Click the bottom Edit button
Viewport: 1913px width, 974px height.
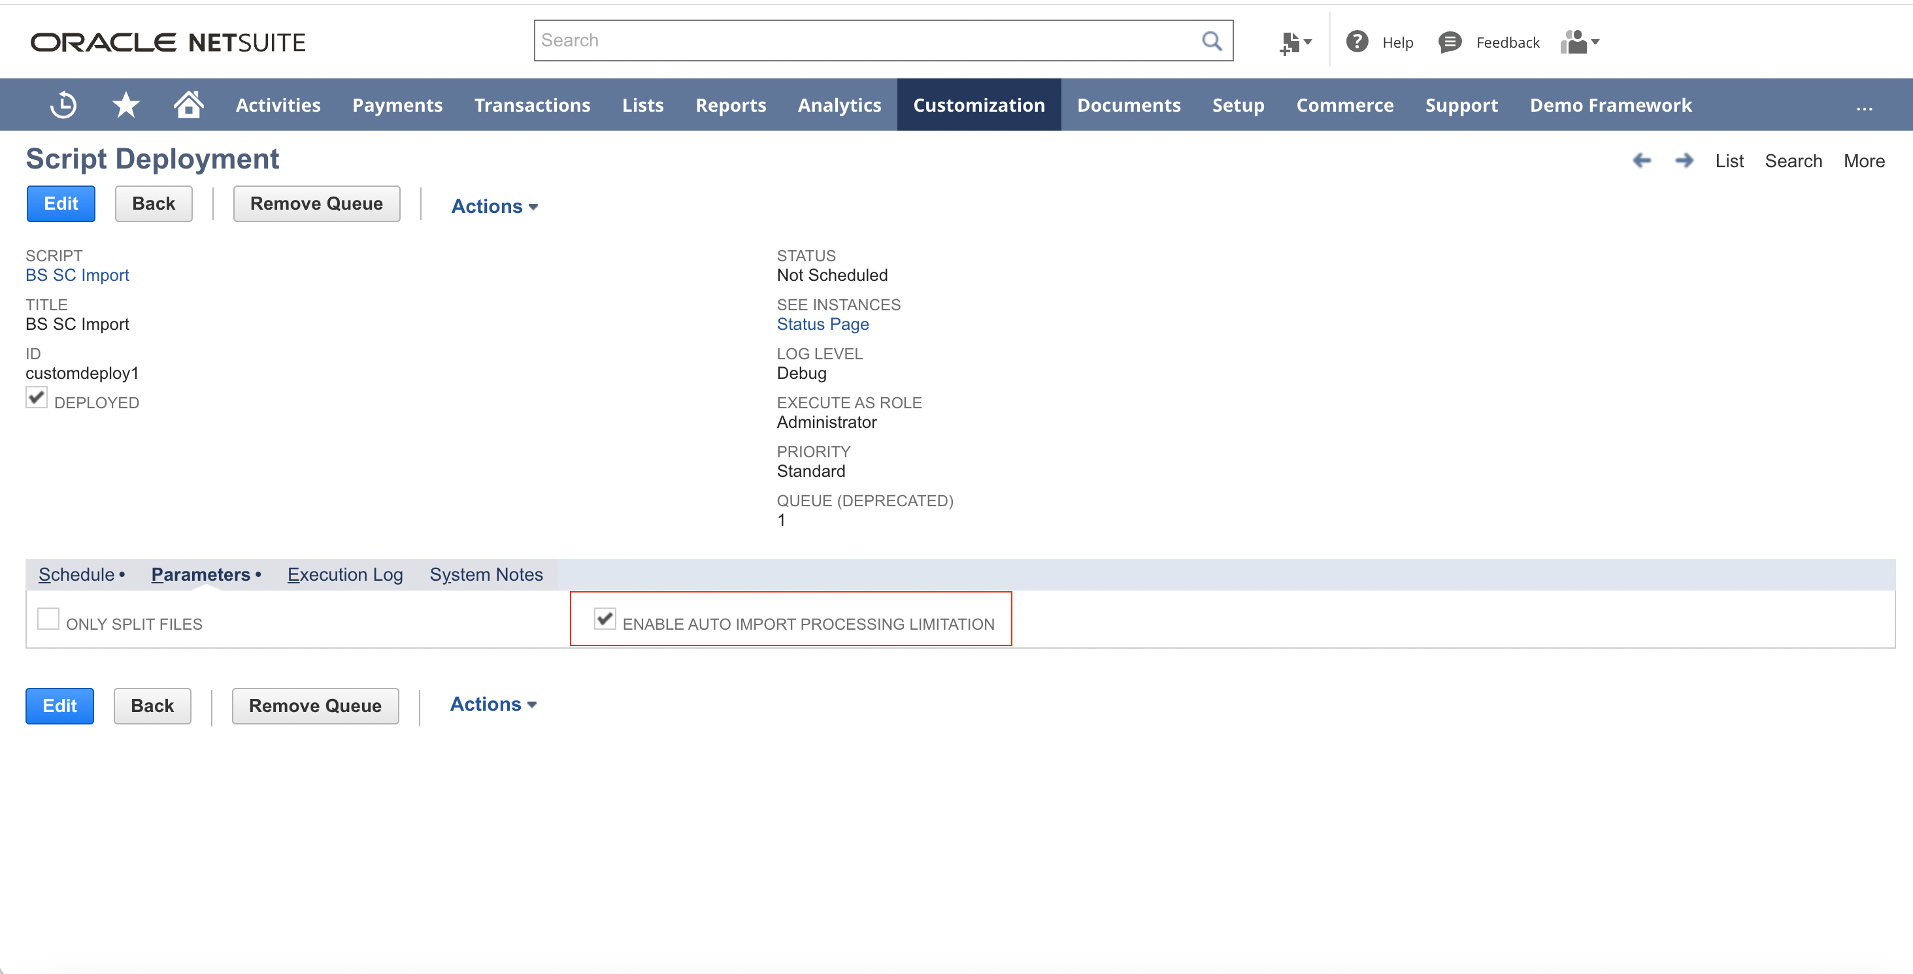(x=59, y=706)
